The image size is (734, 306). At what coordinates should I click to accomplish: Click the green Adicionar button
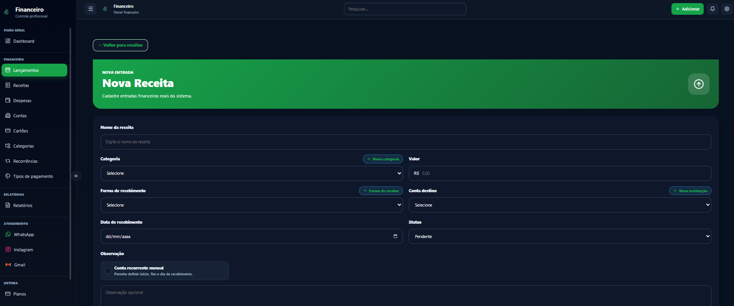[687, 9]
